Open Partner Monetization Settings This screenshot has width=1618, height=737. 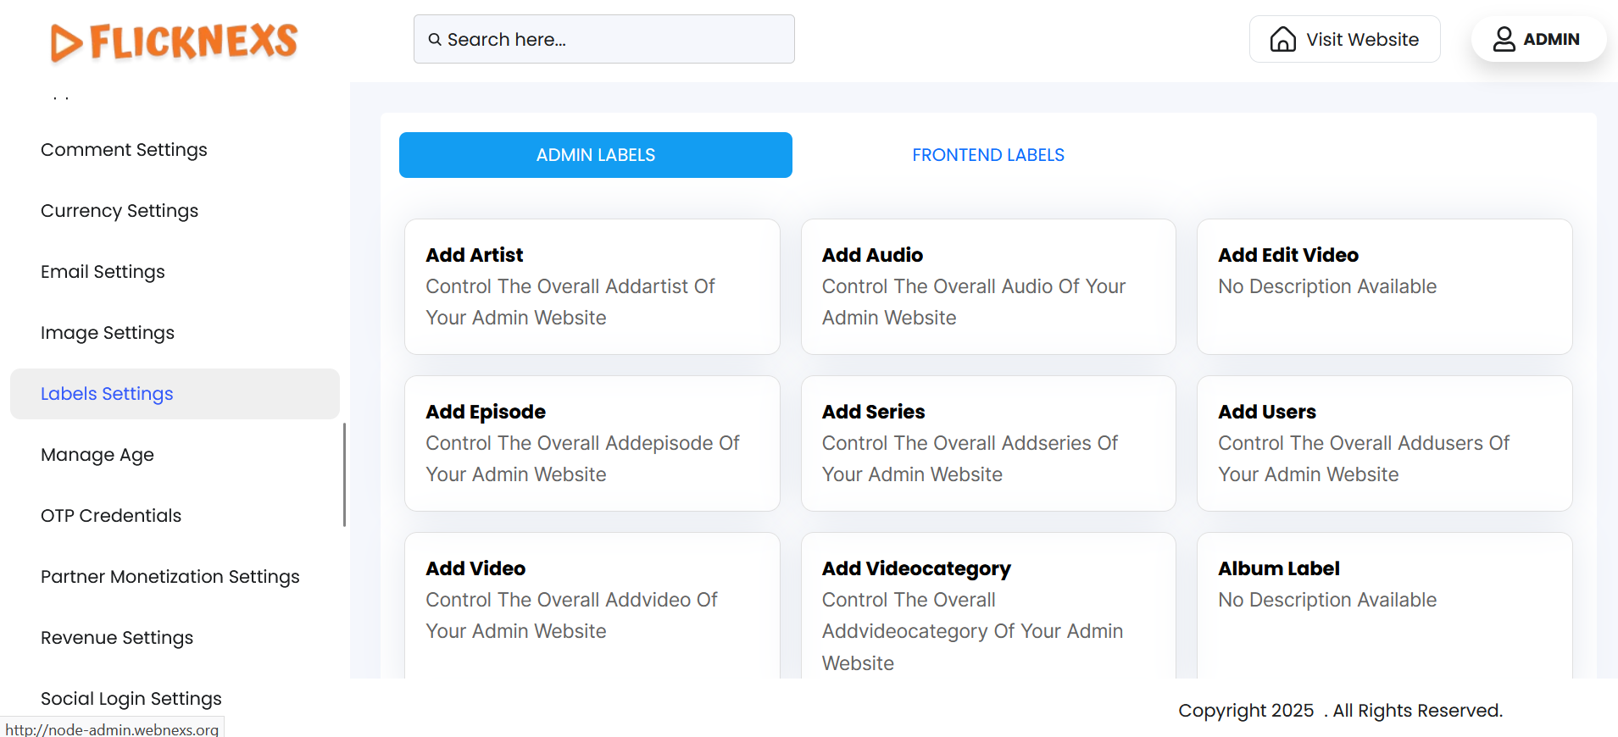[170, 577]
